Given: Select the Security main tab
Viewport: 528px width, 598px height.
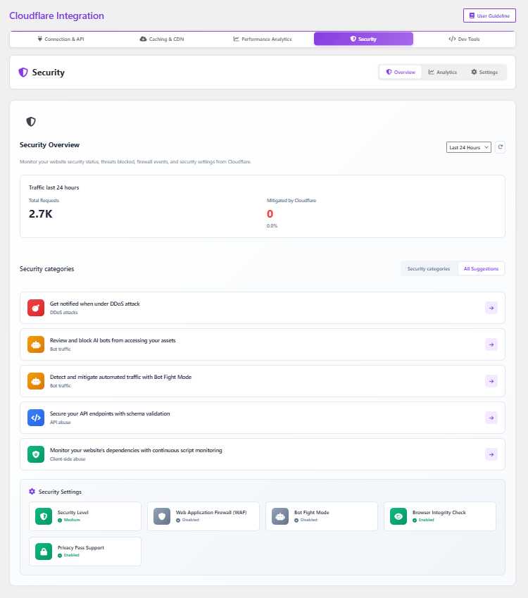Looking at the screenshot, I should pos(363,39).
